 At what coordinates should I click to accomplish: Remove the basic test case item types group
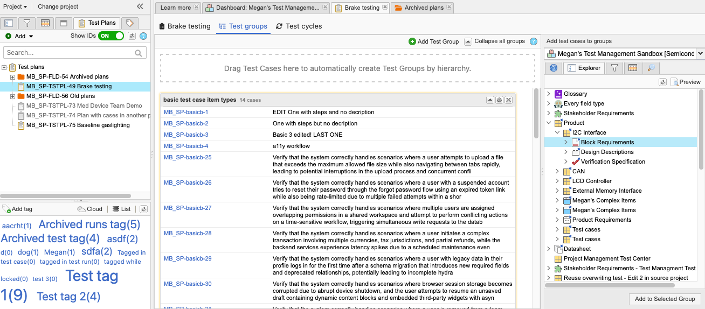pyautogui.click(x=508, y=100)
